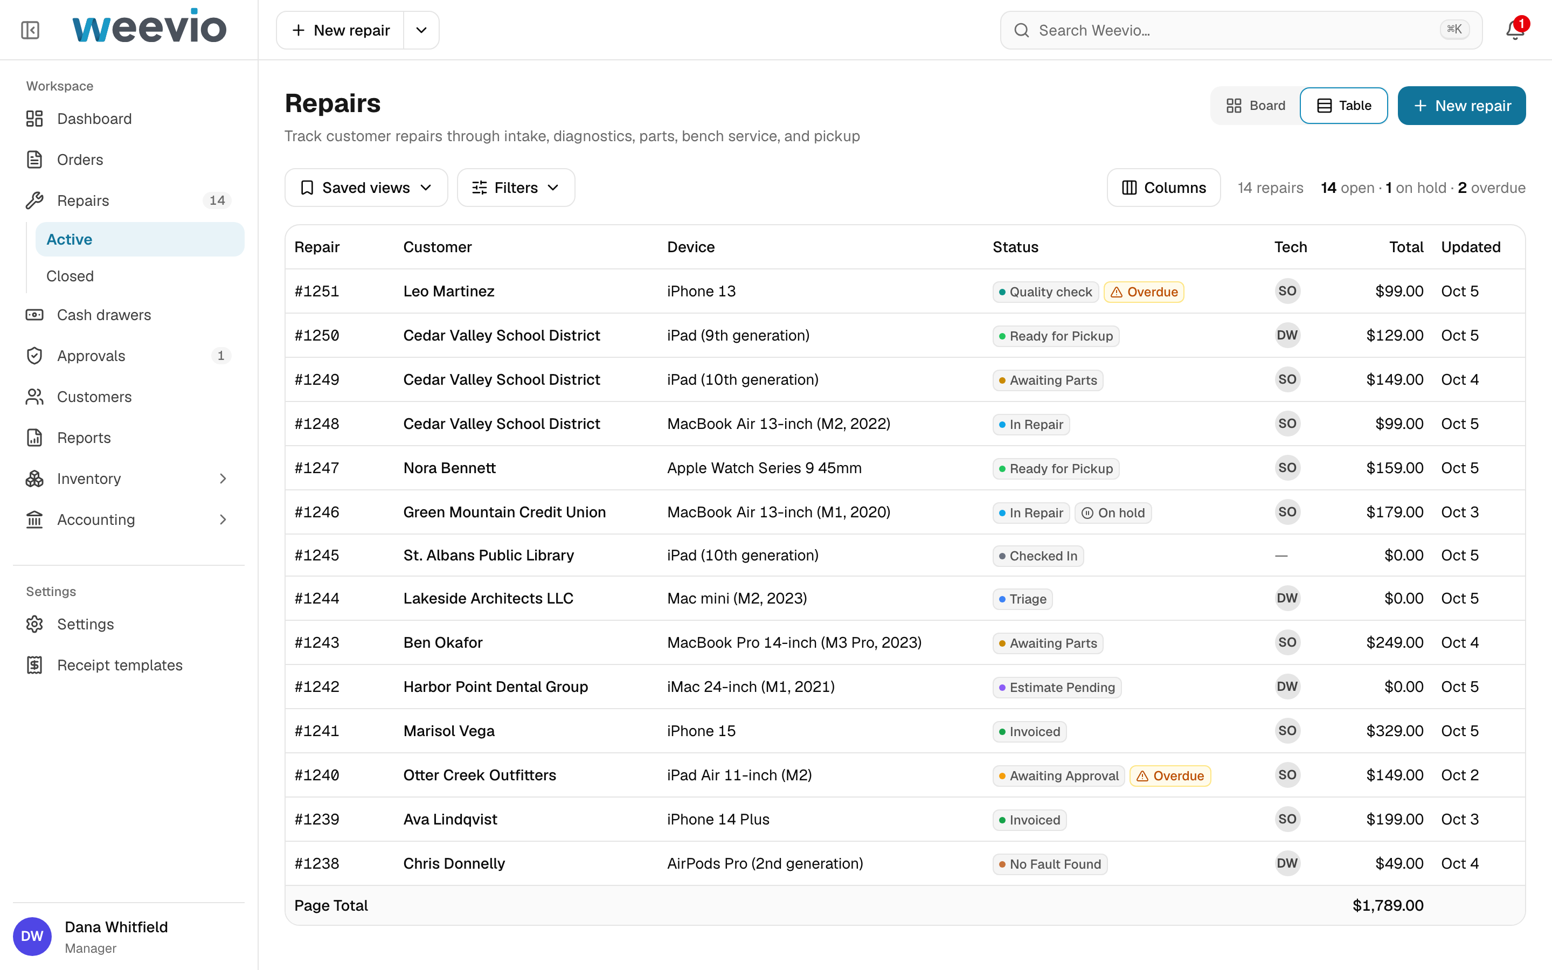The height and width of the screenshot is (970, 1552).
Task: Click the top bar New repair button
Action: (x=340, y=30)
